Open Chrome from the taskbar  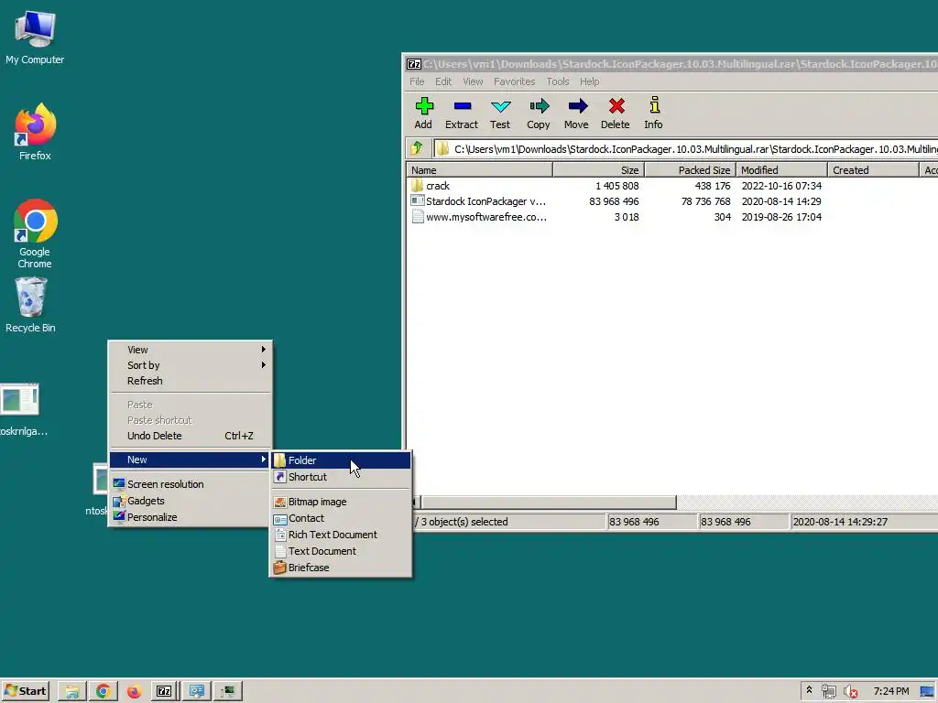[103, 692]
